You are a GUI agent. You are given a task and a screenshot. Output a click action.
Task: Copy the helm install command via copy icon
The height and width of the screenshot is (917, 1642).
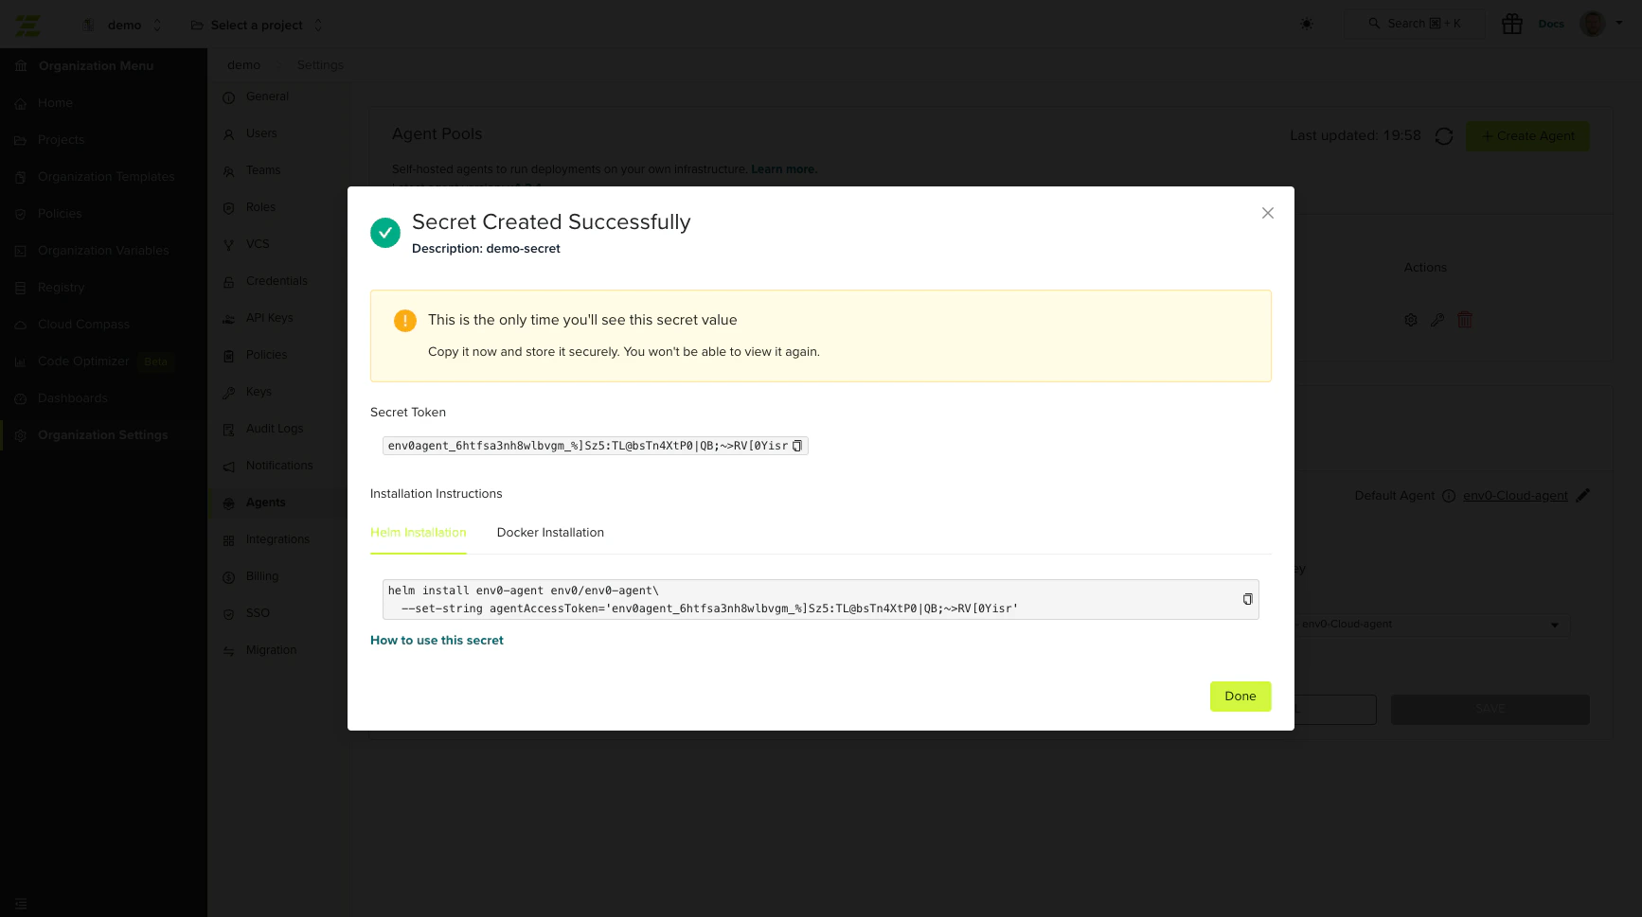click(1247, 599)
